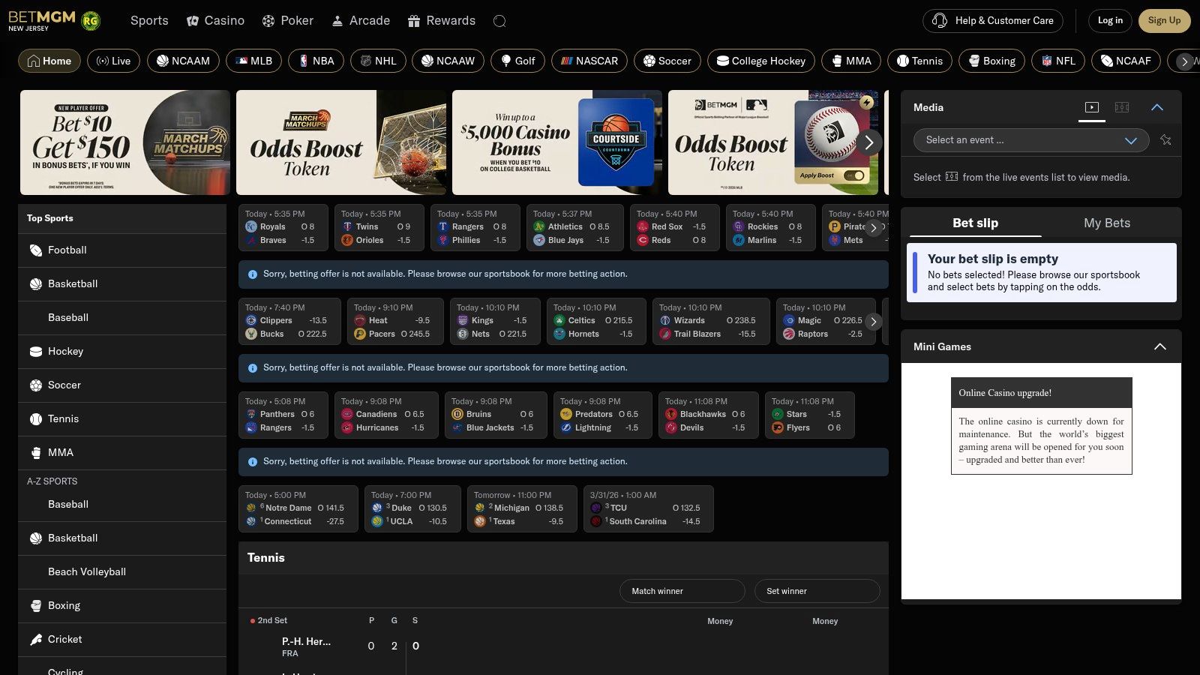Open the Casino menu item
The image size is (1200, 675).
(216, 20)
